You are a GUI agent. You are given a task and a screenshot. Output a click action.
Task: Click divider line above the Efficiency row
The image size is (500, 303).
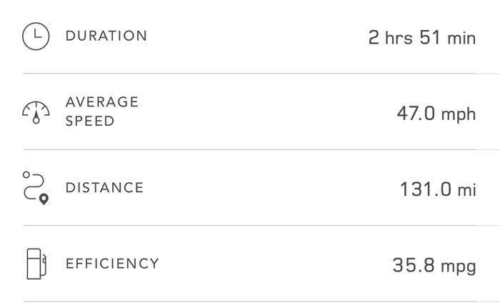pyautogui.click(x=250, y=226)
